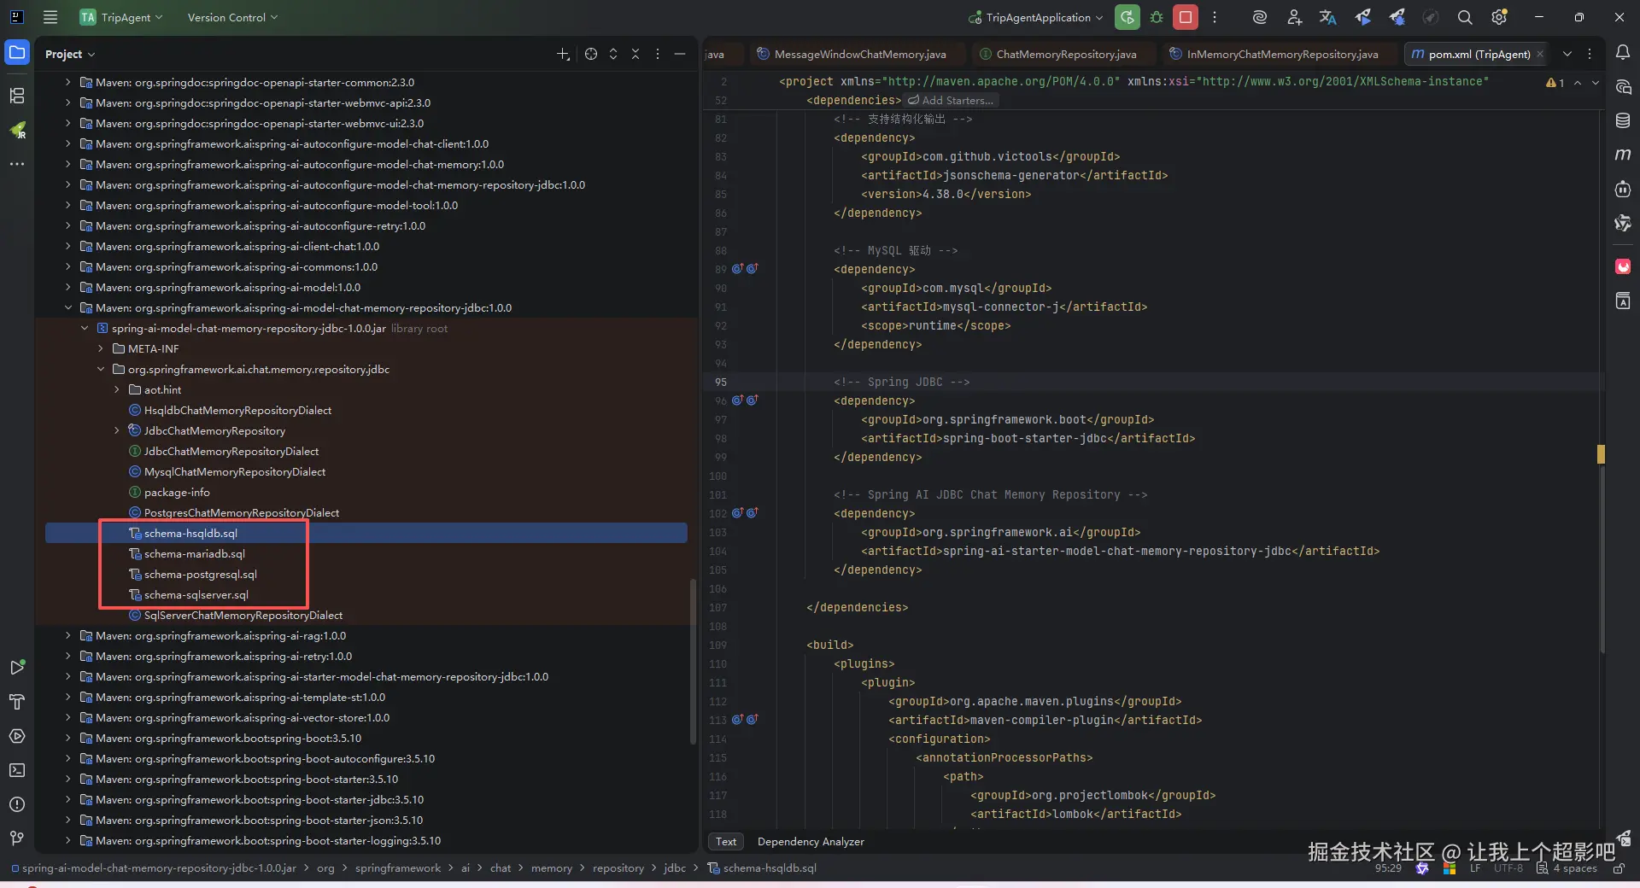Expand JdbcChatMemoryRepository class node
This screenshot has height=888, width=1640.
click(x=117, y=431)
